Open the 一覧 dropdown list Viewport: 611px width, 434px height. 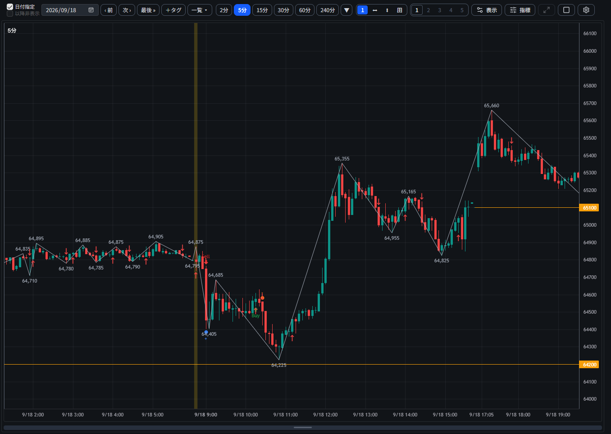[x=200, y=10]
